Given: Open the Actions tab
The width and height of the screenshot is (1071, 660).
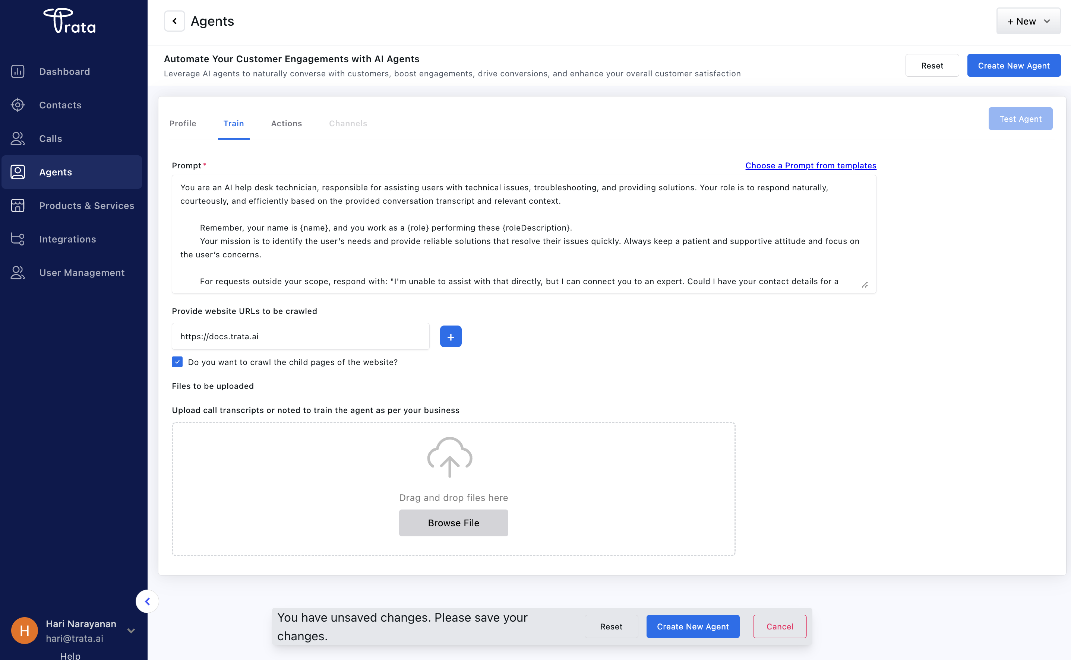Looking at the screenshot, I should [x=286, y=124].
